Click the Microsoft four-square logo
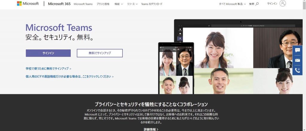Viewport: 306px width, 131px height. tap(19, 4)
